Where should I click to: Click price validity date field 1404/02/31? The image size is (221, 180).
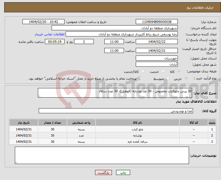click(156, 50)
